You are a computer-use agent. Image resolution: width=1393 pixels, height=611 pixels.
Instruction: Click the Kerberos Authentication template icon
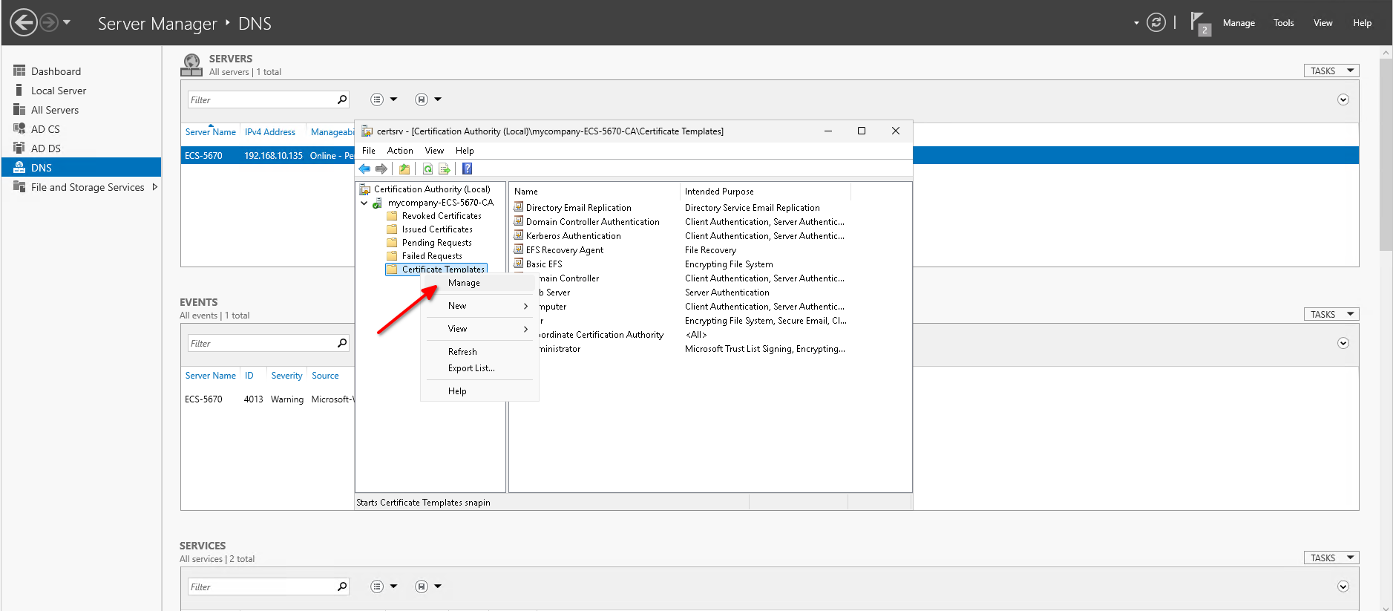(519, 235)
